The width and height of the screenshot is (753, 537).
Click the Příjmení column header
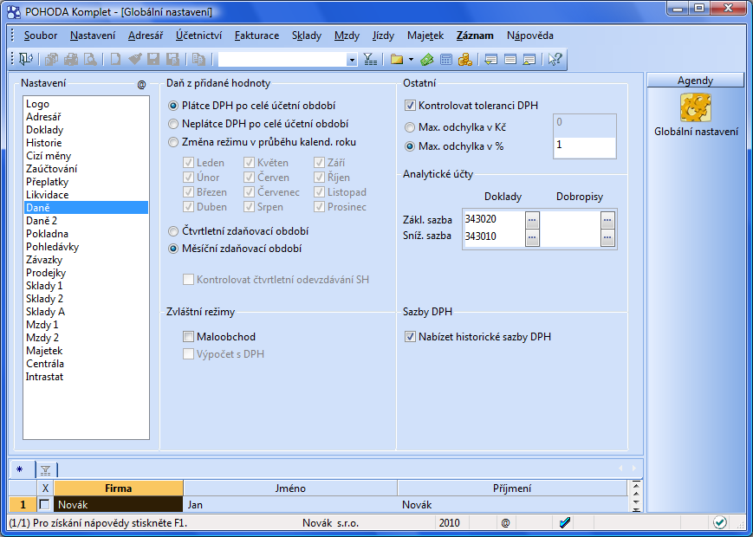click(512, 488)
